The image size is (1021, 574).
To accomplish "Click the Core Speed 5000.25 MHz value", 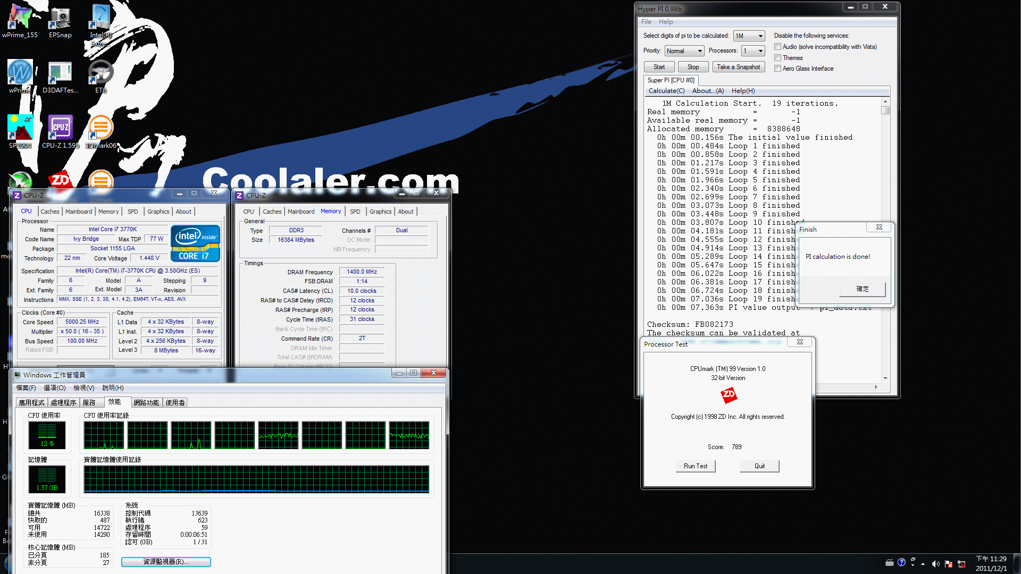I will (82, 322).
